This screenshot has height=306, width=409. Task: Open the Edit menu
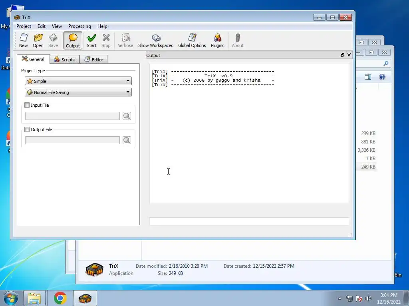[42, 26]
